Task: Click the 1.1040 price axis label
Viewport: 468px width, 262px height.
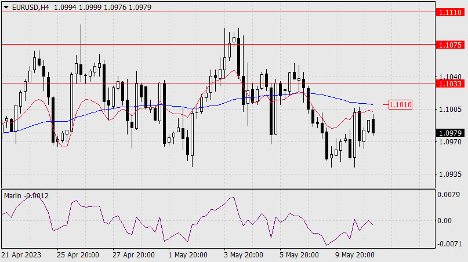Action: [x=450, y=77]
